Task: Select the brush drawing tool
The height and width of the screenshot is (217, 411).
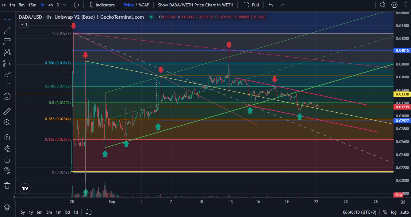Action: pyautogui.click(x=7, y=74)
